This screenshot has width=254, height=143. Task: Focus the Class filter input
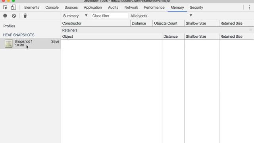[110, 16]
